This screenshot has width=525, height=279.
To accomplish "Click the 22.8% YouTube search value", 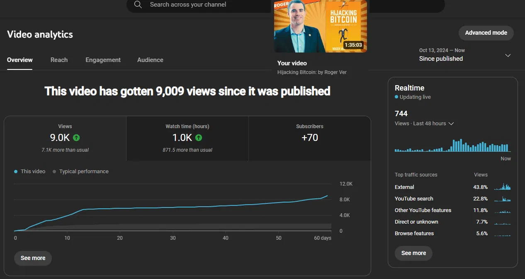I will 480,199.
